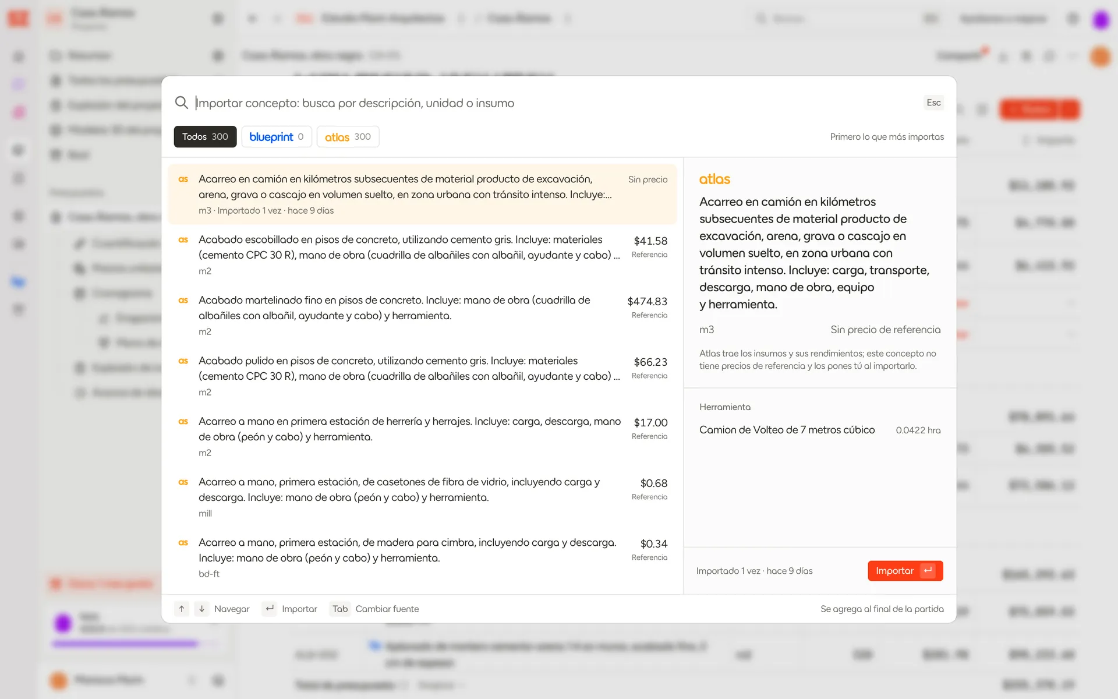Click the up arrow navigation key hint
This screenshot has width=1118, height=699.
coord(182,609)
